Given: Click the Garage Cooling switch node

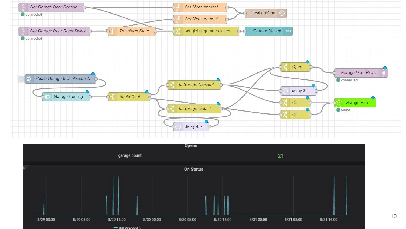Looking at the screenshot, I should [66, 97].
